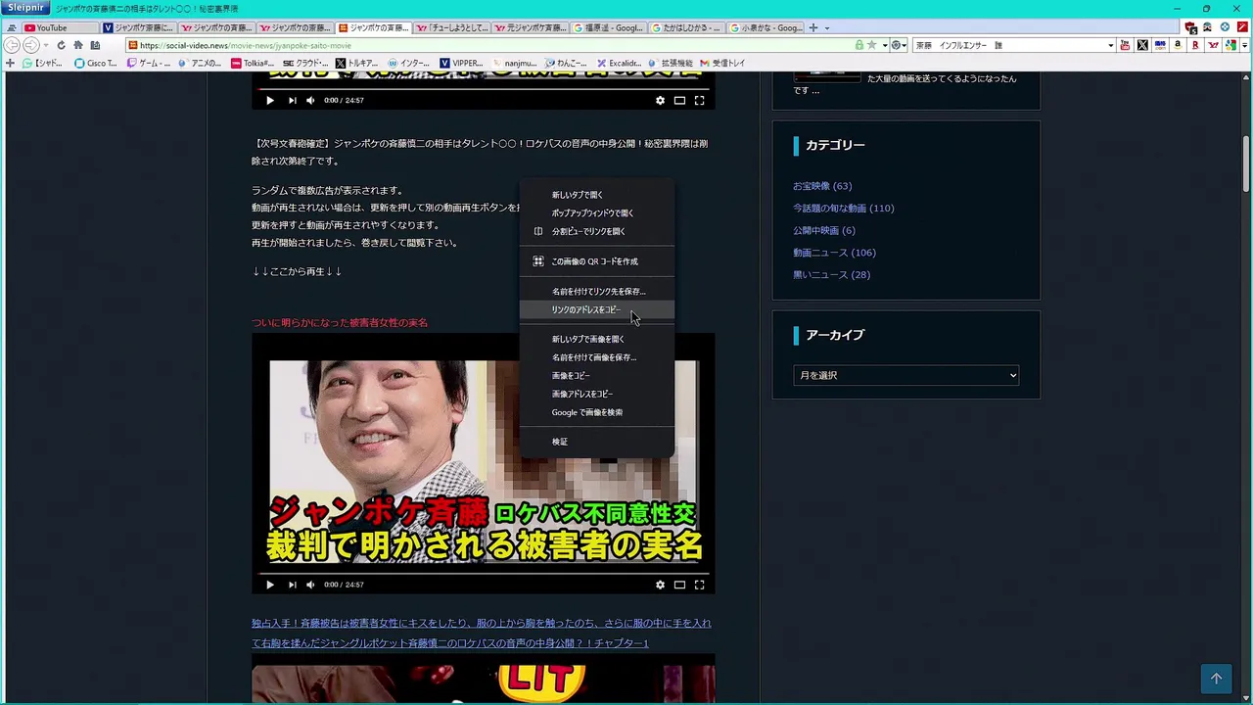Switch to the YouTube tab
Image resolution: width=1253 pixels, height=705 pixels.
tap(59, 28)
